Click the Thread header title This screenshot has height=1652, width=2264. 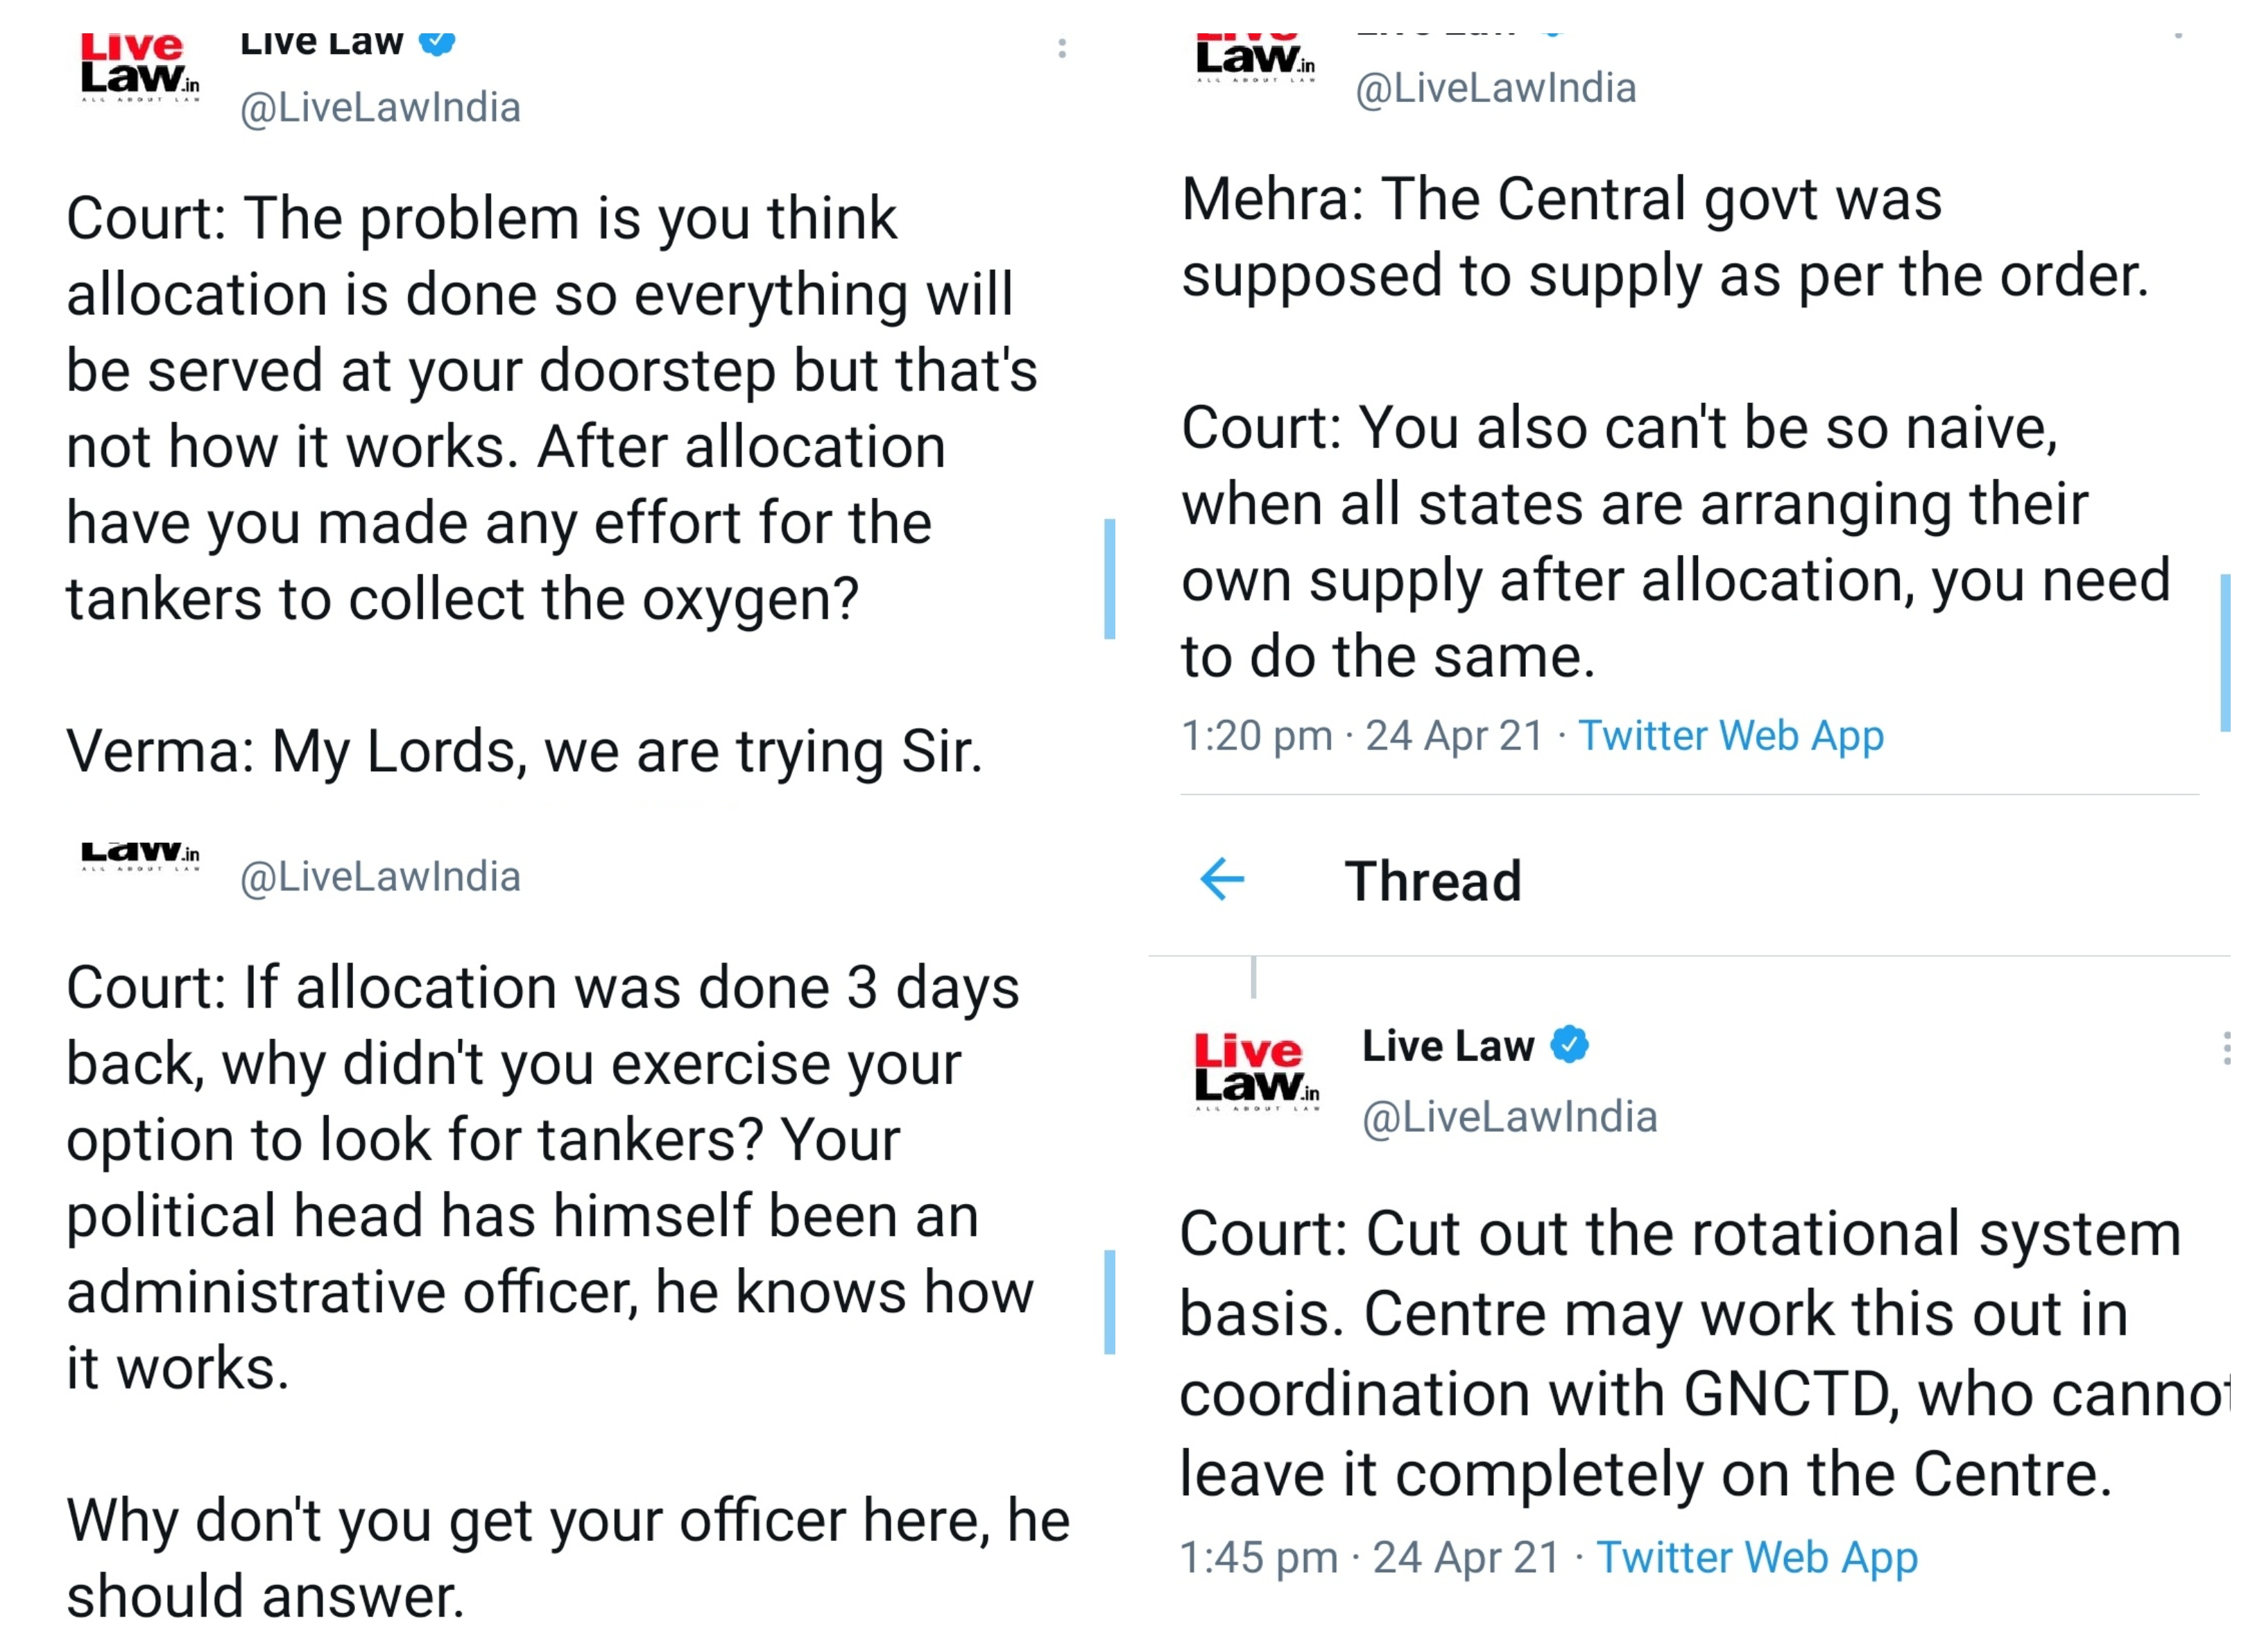pos(1432,881)
